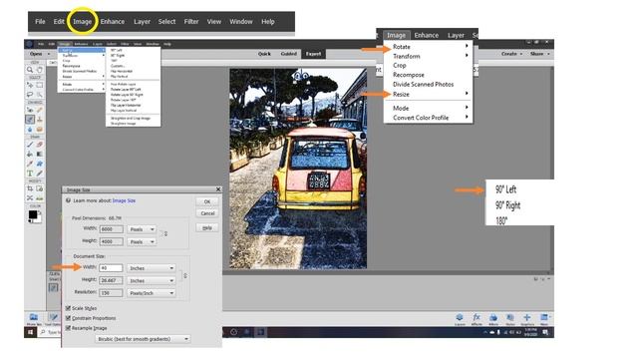Expand the Create dropdown

click(511, 54)
